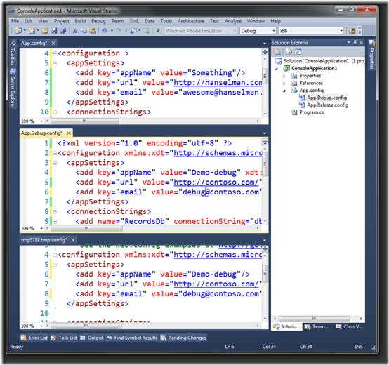Click the Open File folder icon
The image size is (389, 365).
coord(45,31)
